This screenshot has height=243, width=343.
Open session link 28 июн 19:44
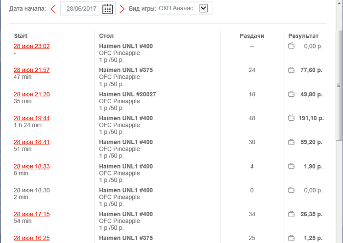pos(31,118)
